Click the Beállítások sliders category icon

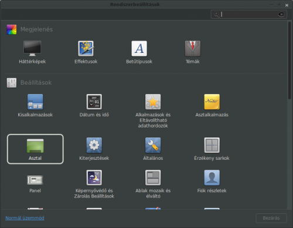12,83
